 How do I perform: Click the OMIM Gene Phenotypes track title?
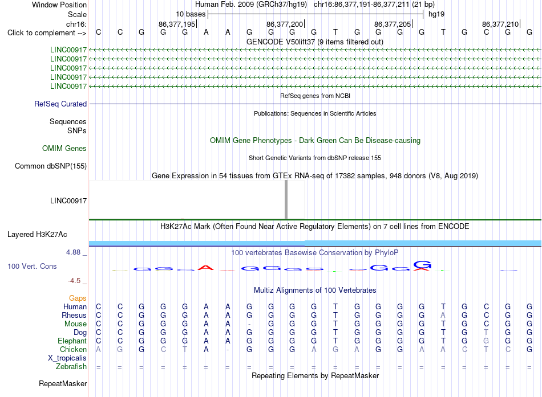[x=315, y=141]
